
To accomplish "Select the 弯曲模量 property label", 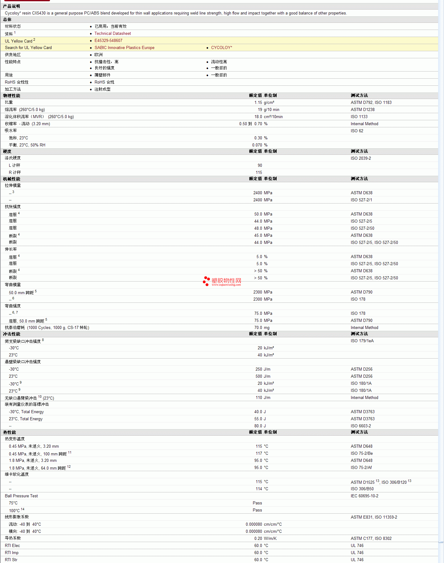I will tap(13, 285).
